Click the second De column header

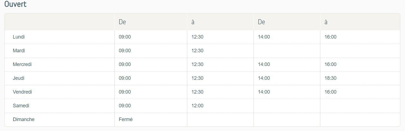(x=261, y=22)
